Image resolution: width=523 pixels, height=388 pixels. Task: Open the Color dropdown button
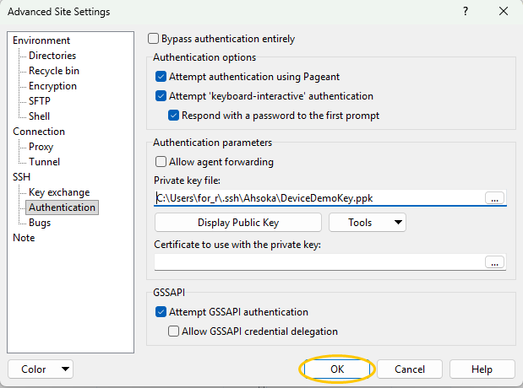pos(41,369)
